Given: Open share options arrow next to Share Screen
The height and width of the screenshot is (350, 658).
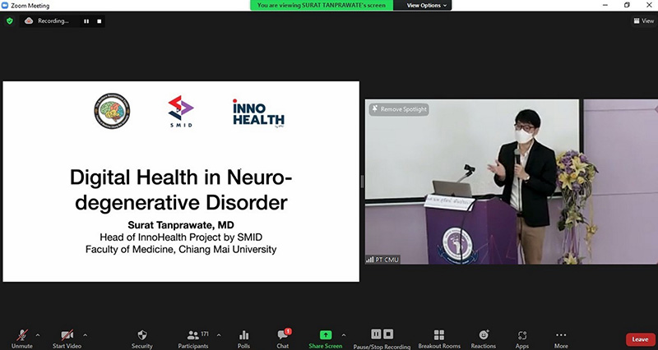Looking at the screenshot, I should click(x=344, y=335).
